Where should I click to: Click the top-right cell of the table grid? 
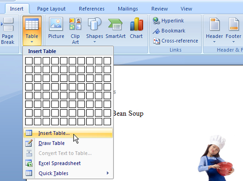coord(107,60)
